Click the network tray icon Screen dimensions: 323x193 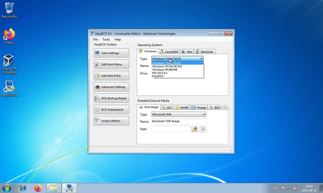(x=289, y=188)
